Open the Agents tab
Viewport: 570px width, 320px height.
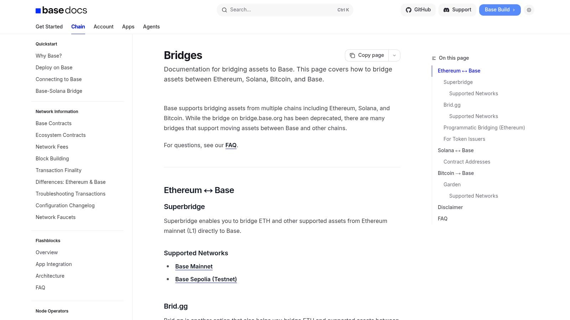pos(151,27)
